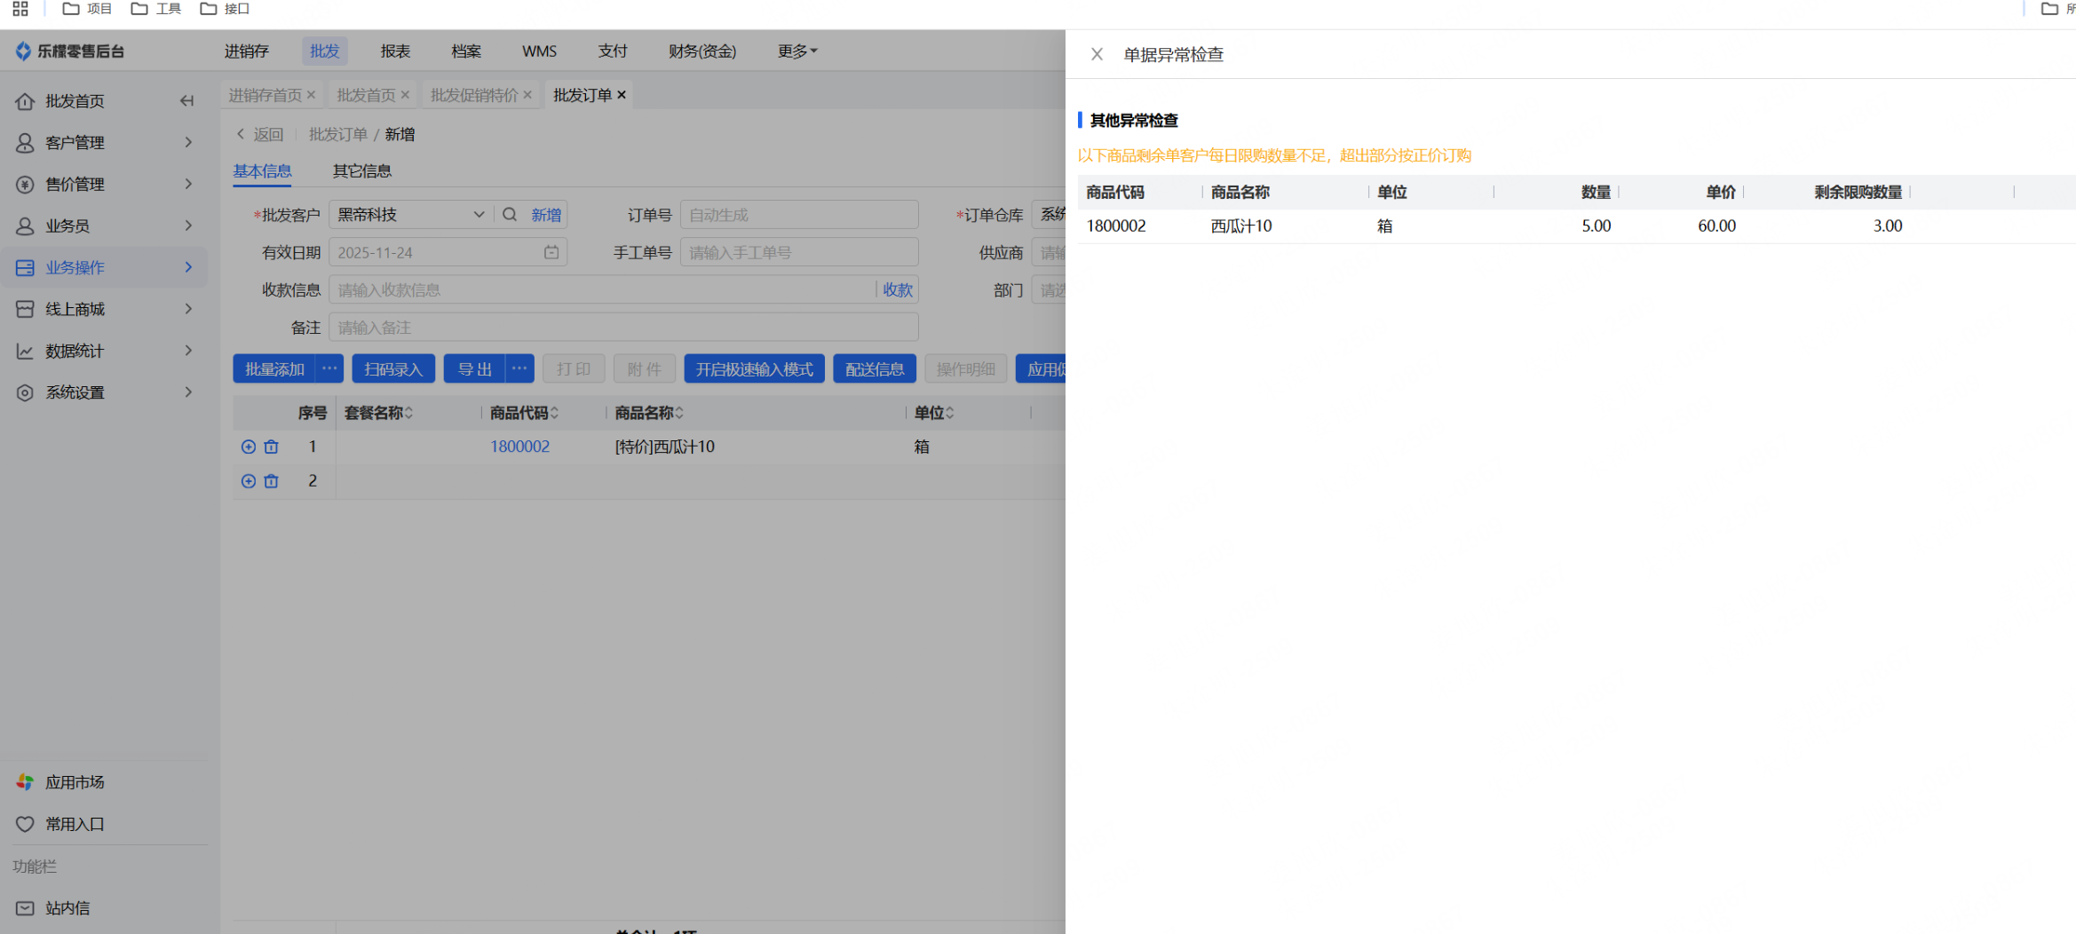Expand 业务操作 sidebar menu

[104, 267]
